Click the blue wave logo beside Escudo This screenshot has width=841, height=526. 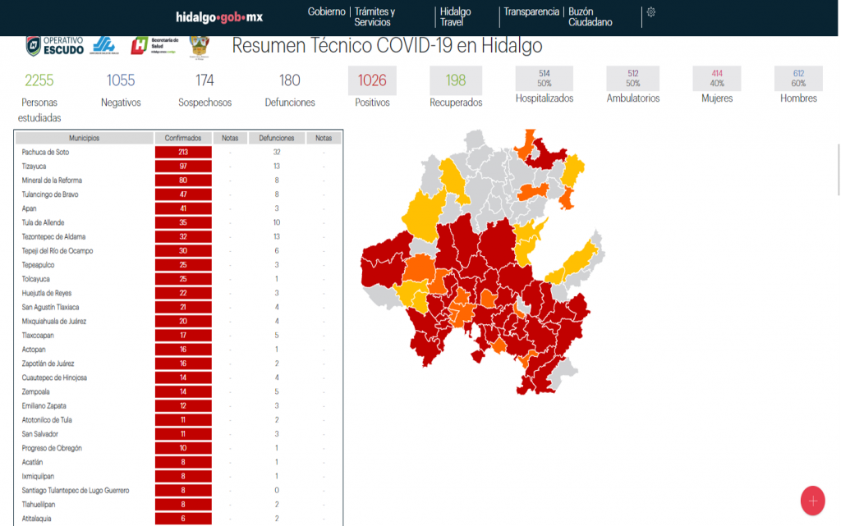coord(104,46)
